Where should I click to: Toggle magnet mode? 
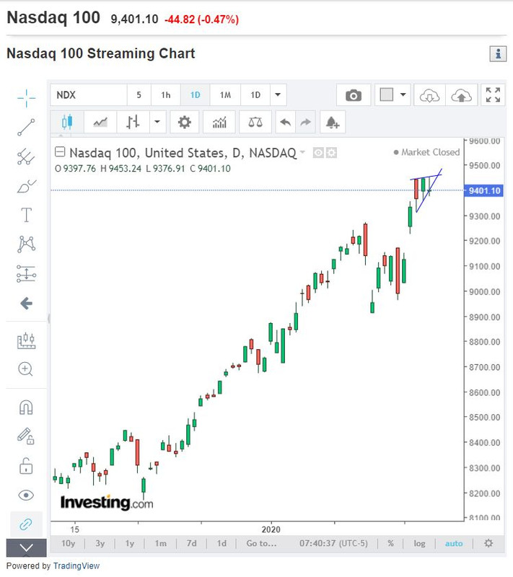26,408
